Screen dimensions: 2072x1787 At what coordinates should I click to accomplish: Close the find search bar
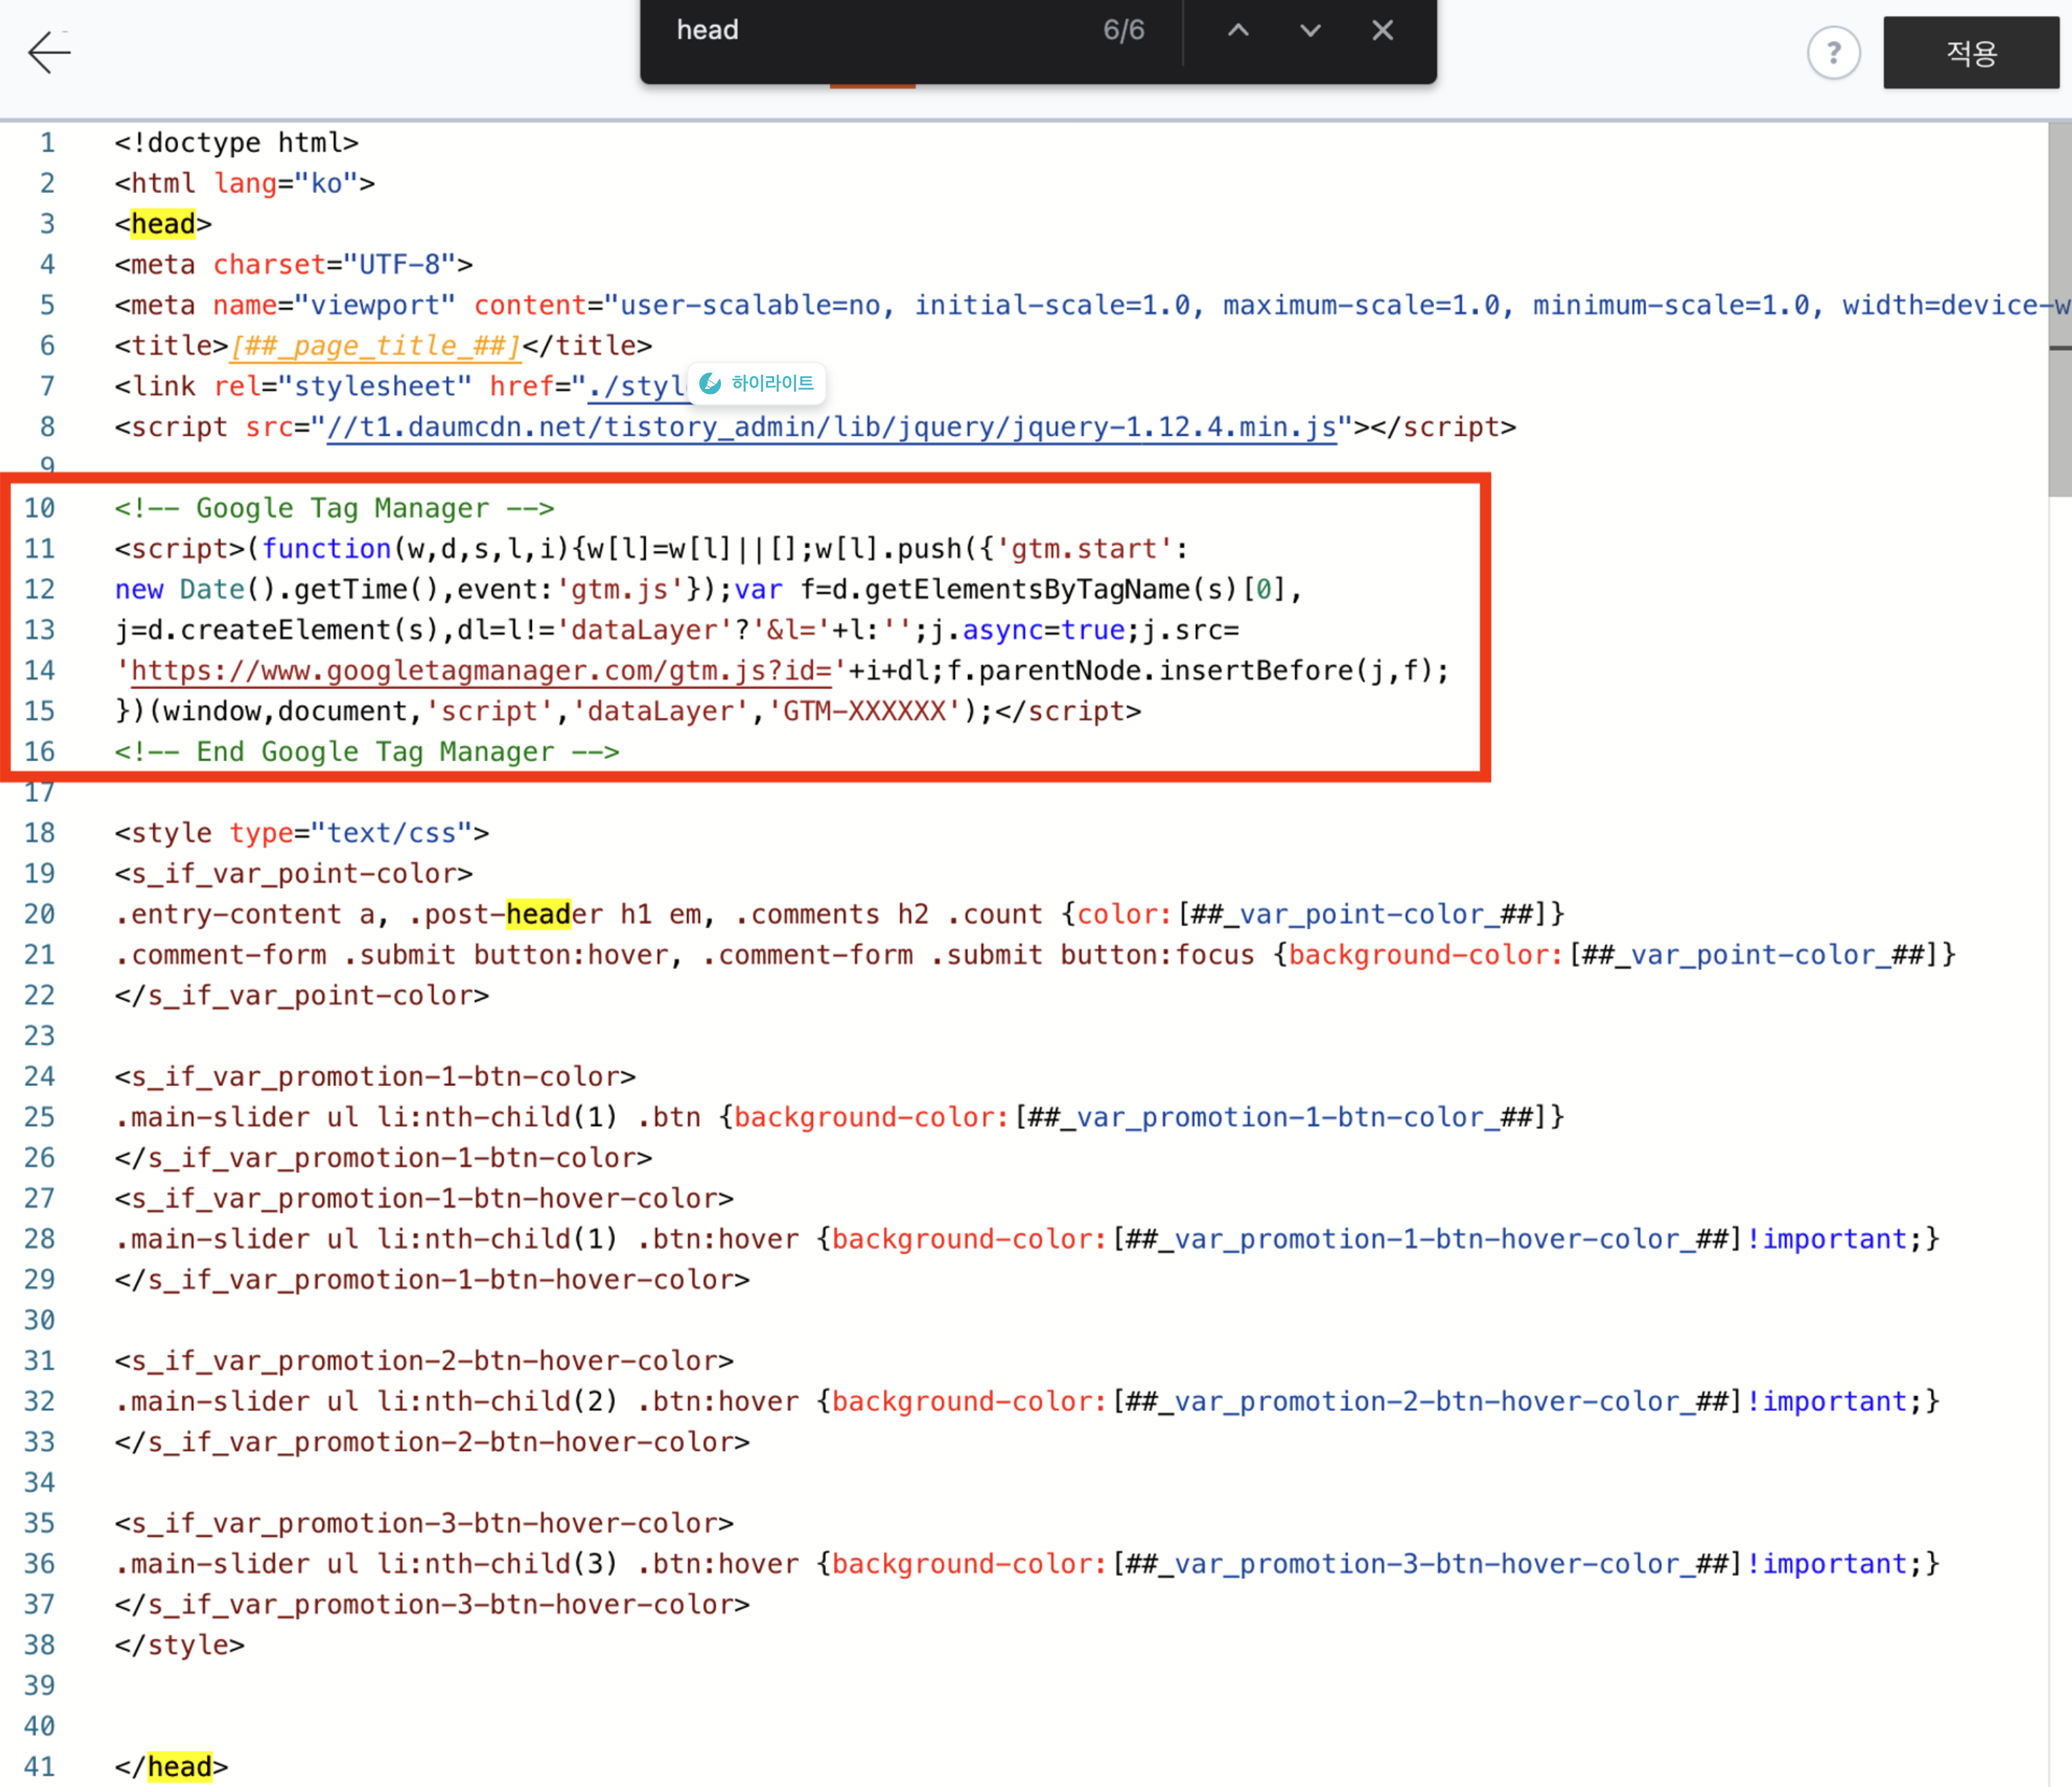click(1382, 30)
